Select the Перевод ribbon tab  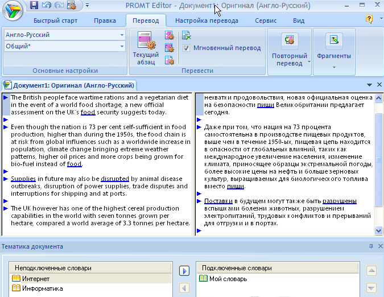coord(146,20)
